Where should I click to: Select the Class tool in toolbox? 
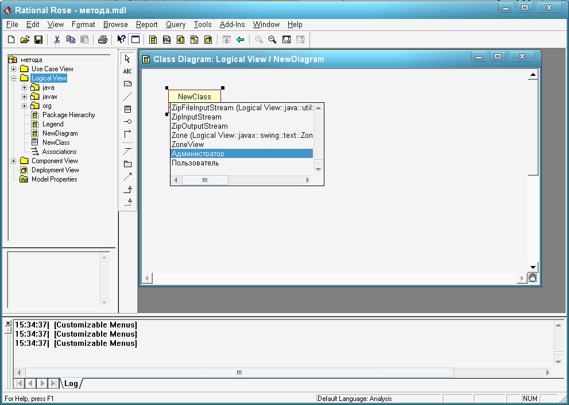[x=127, y=109]
